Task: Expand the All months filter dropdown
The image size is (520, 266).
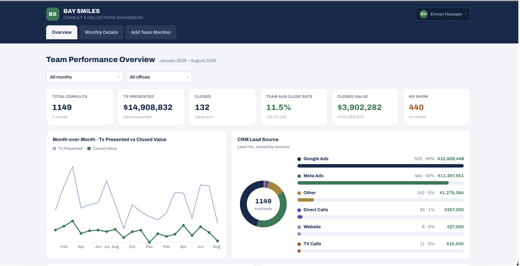Action: click(x=85, y=77)
